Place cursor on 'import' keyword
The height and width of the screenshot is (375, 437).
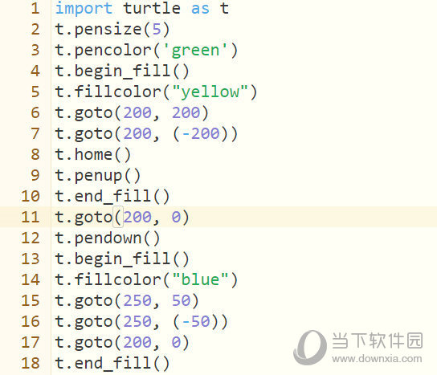[x=84, y=8]
